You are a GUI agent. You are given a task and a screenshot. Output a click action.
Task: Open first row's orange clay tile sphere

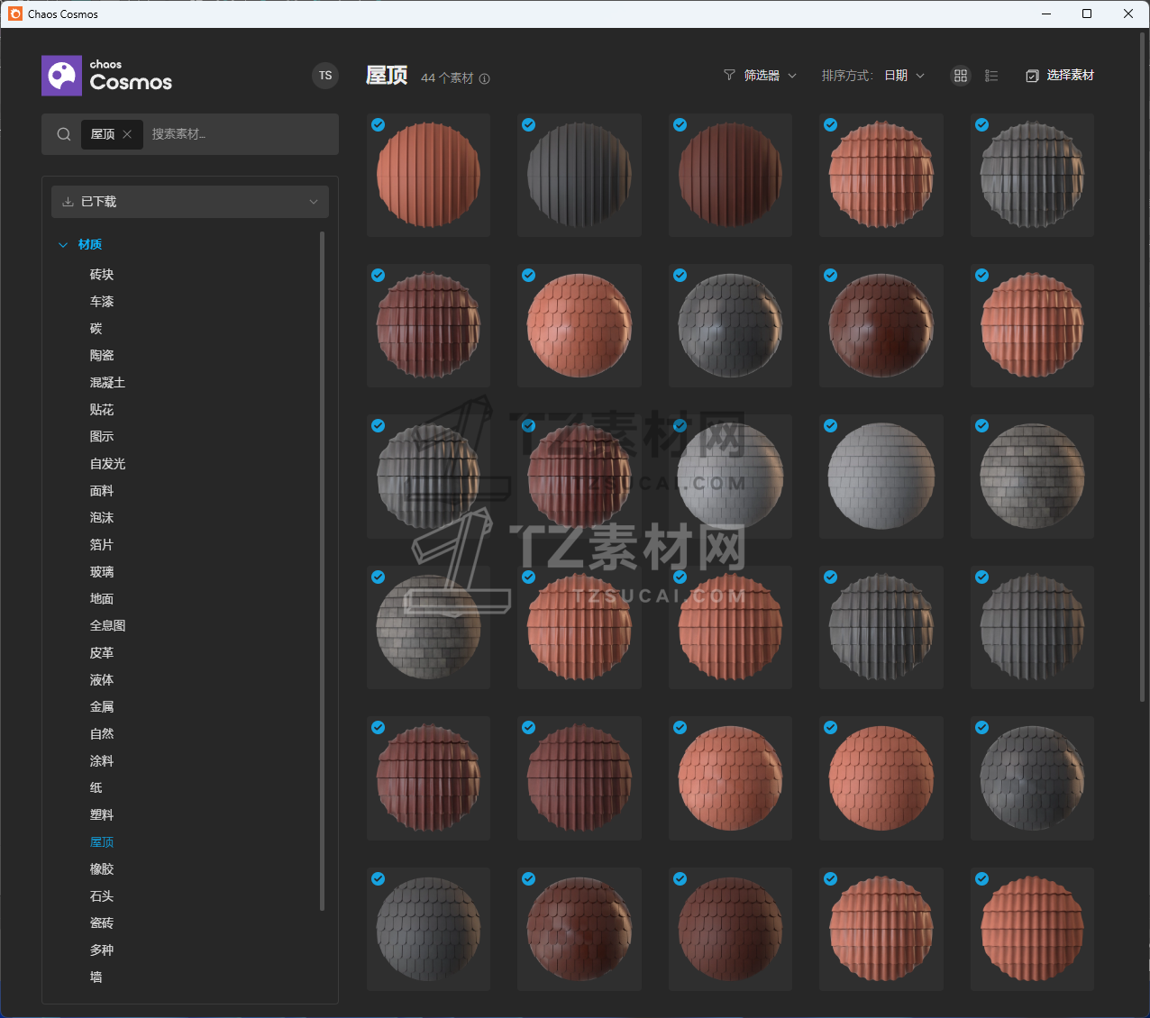click(x=881, y=176)
